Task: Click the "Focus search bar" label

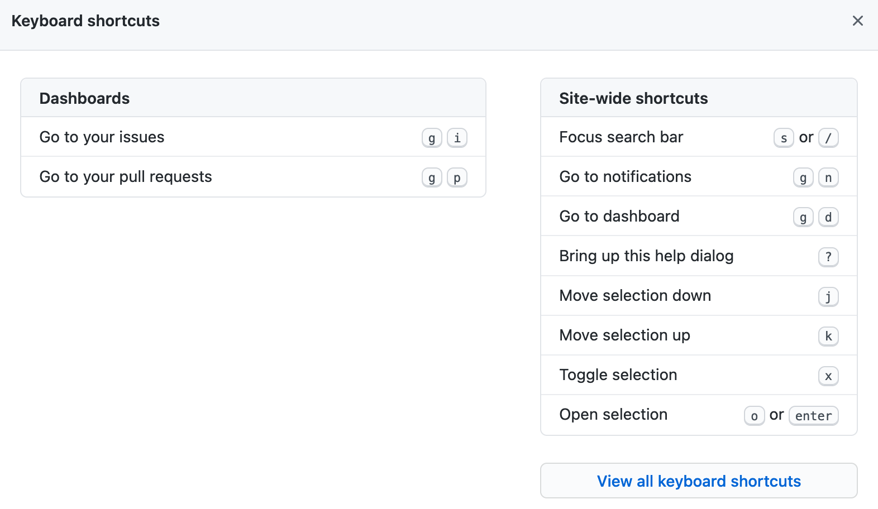Action: [x=621, y=137]
